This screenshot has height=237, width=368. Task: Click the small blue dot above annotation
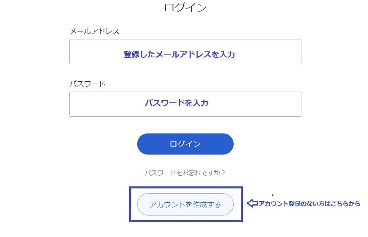pos(273,195)
